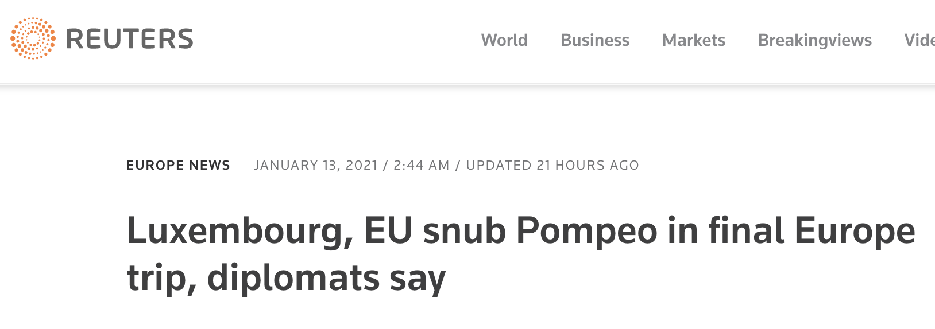
Task: Go to the Business section
Action: tap(594, 40)
